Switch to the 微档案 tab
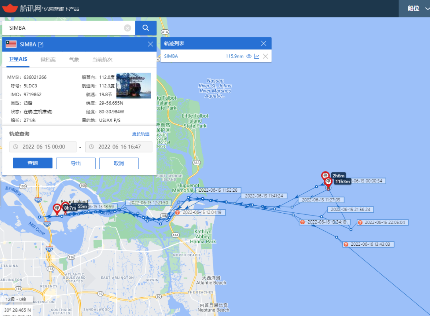The height and width of the screenshot is (316, 430). 48,60
